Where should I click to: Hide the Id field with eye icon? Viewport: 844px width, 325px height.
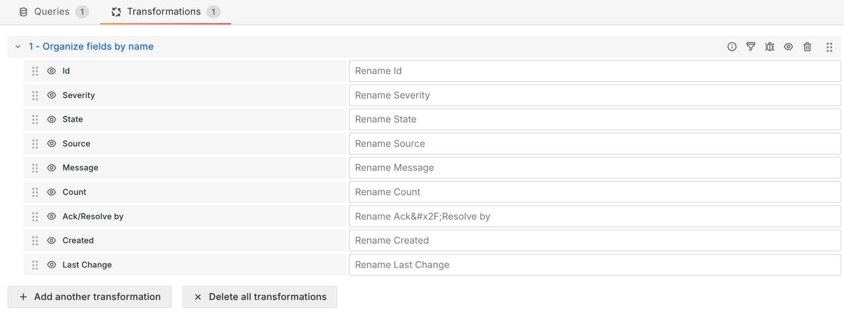pyautogui.click(x=51, y=71)
